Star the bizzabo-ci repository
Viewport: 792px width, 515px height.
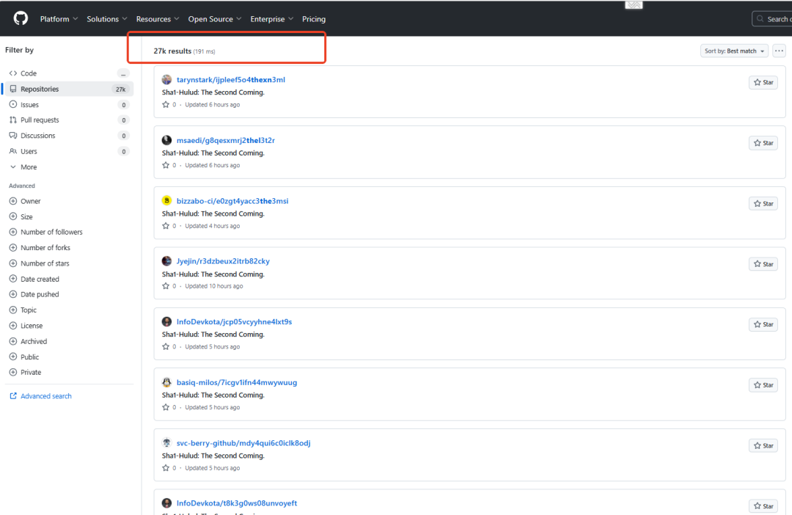763,204
